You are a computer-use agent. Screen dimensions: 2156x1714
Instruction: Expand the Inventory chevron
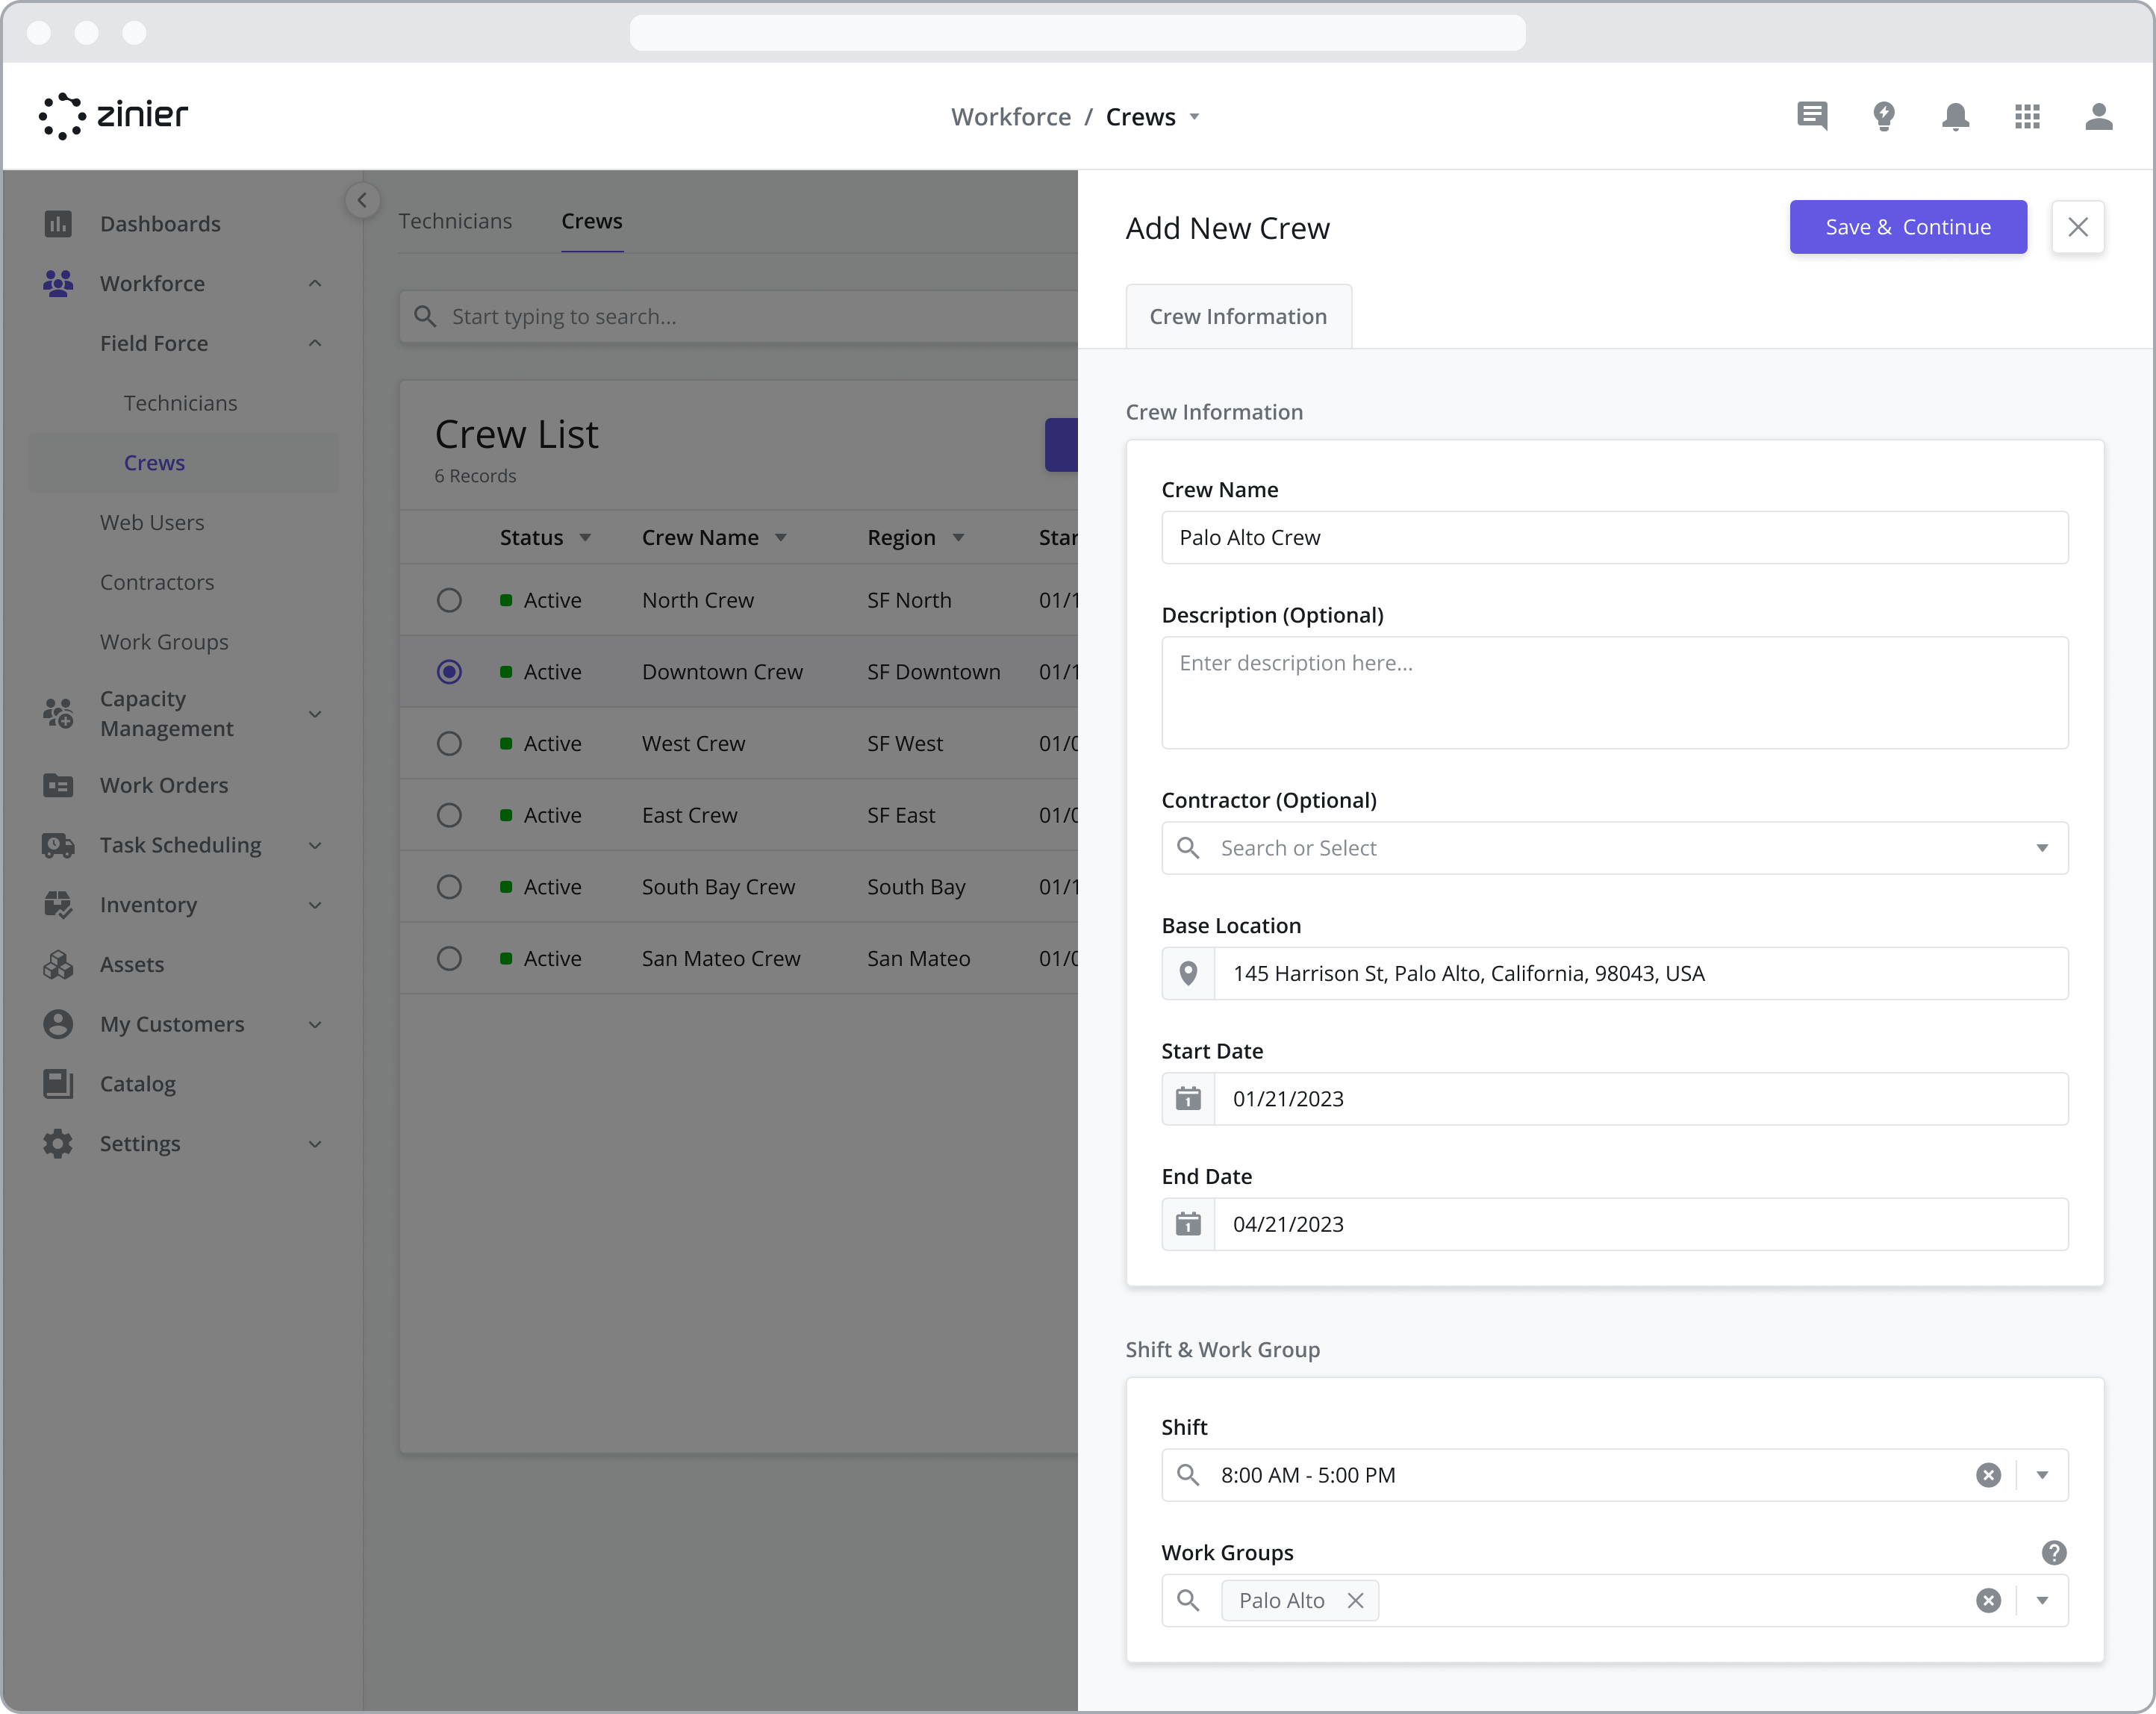pyautogui.click(x=315, y=905)
